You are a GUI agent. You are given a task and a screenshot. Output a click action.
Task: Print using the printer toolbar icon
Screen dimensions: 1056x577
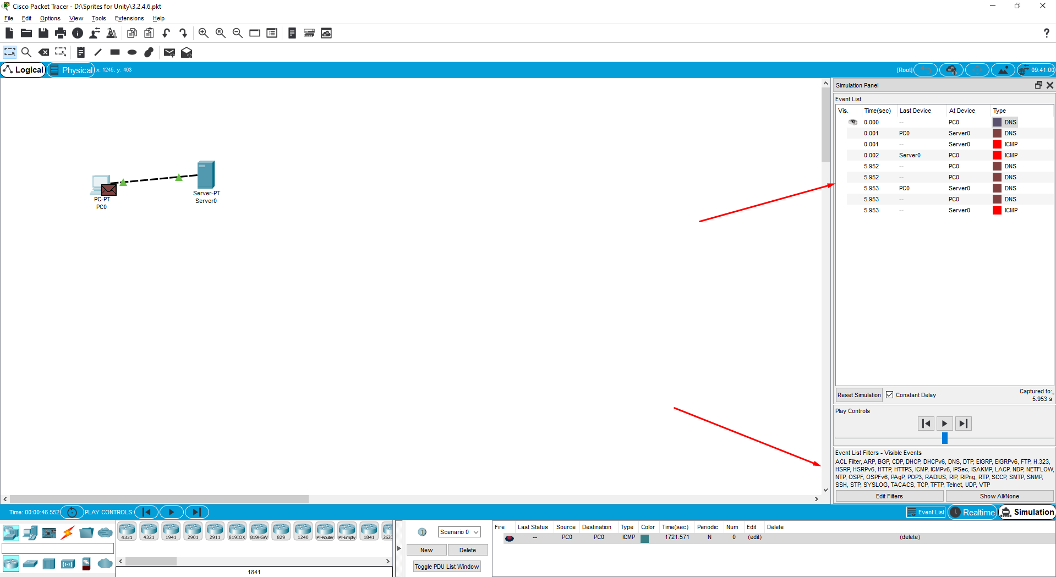(61, 33)
